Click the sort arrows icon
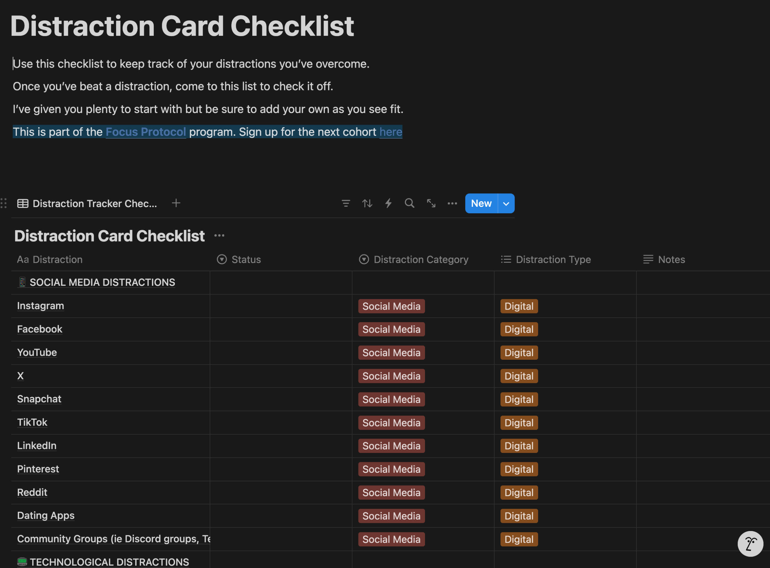The image size is (770, 568). (367, 203)
